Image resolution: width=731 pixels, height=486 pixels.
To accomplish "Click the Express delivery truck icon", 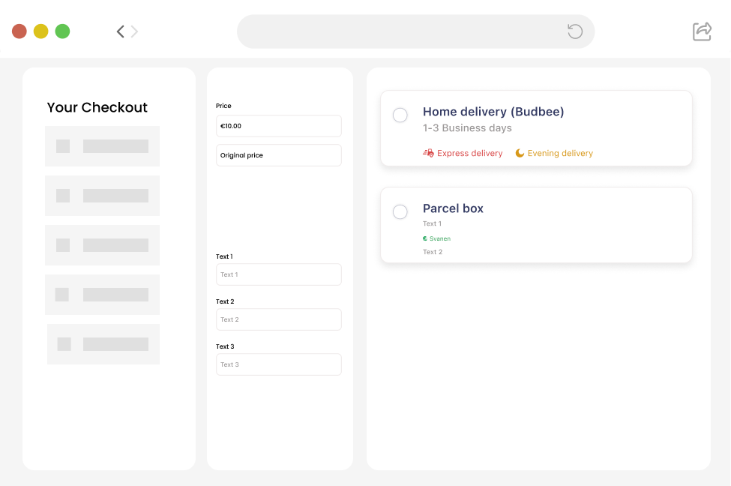I will [x=428, y=153].
